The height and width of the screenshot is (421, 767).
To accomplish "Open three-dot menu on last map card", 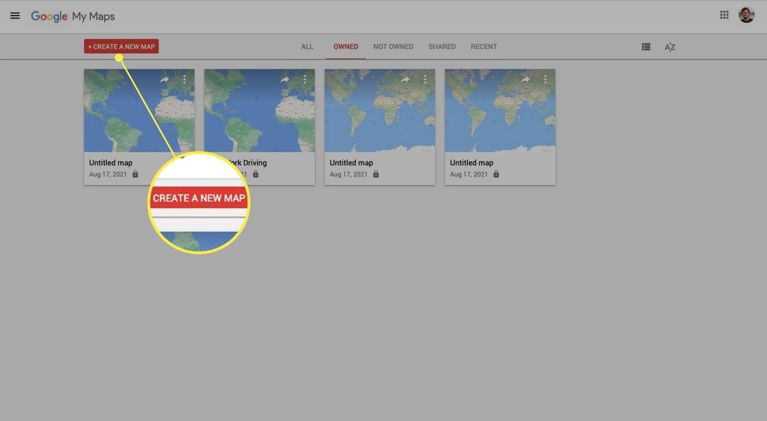I will (545, 80).
